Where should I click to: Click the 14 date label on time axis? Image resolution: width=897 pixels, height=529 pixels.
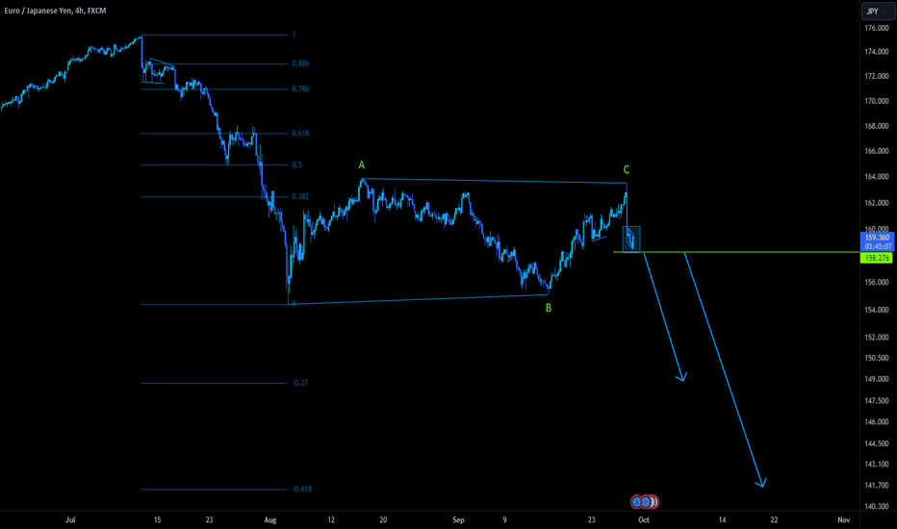(x=722, y=520)
